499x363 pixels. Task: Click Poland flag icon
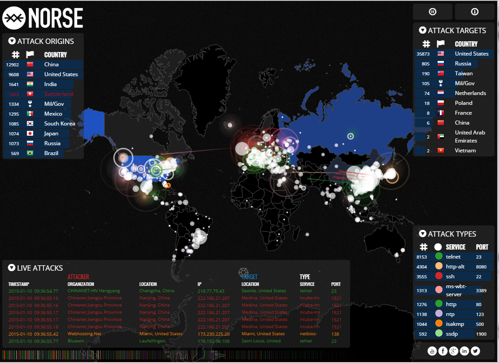[x=441, y=103]
